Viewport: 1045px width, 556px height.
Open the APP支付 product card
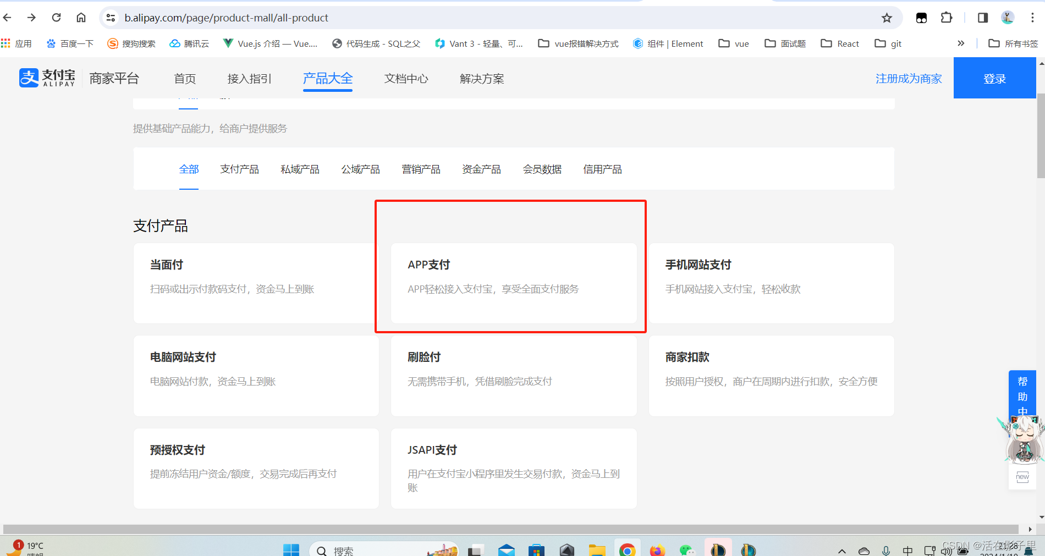click(x=514, y=283)
